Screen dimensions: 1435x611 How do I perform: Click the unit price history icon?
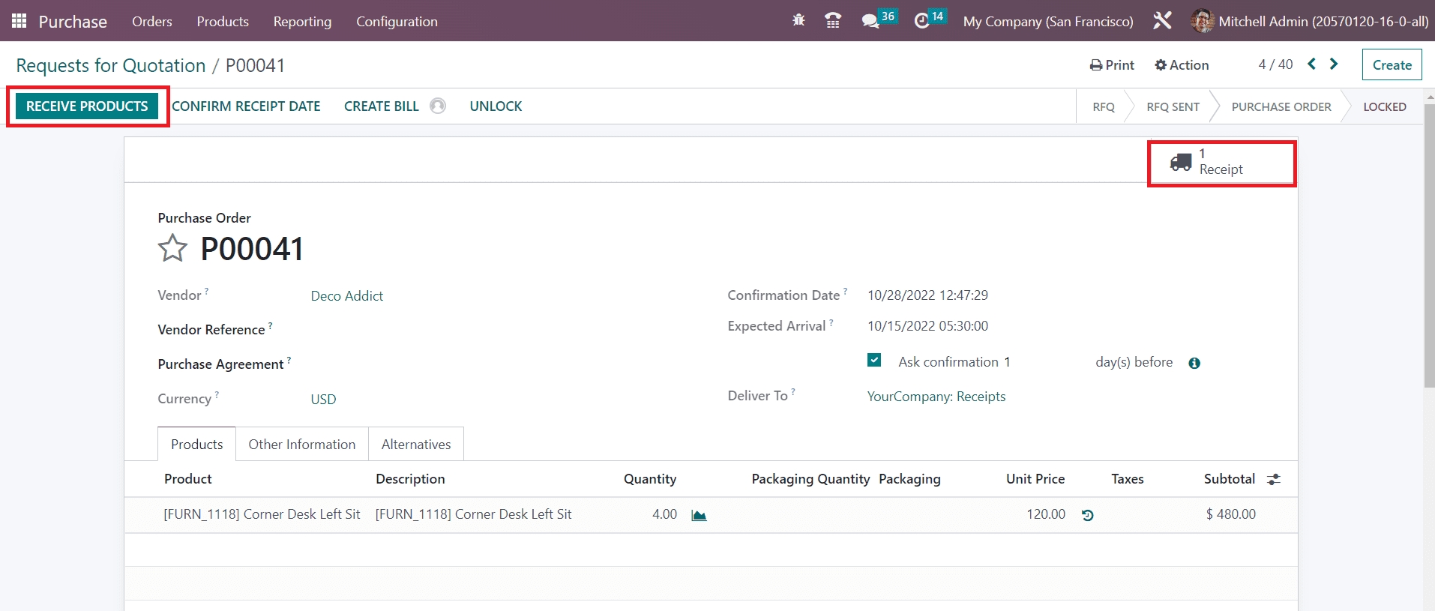click(x=1088, y=515)
